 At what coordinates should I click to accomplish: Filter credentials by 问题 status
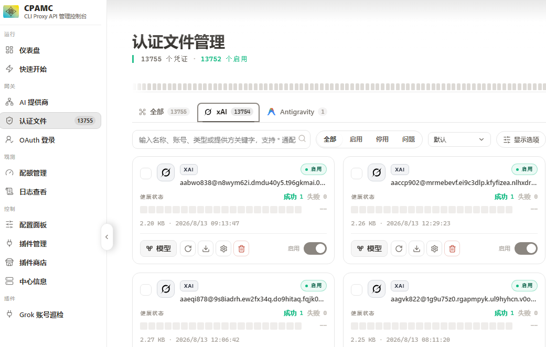coord(408,139)
